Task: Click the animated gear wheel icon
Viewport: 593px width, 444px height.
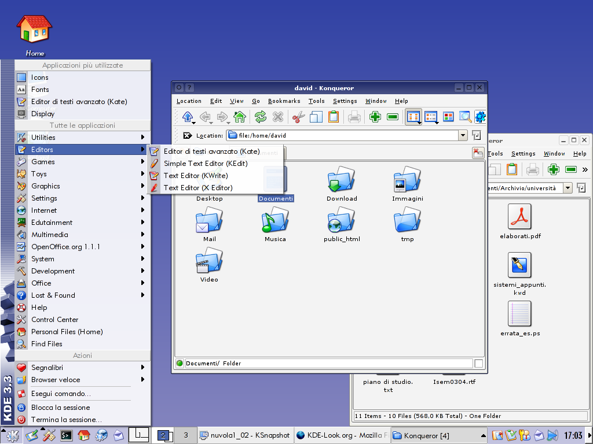Action: pyautogui.click(x=480, y=117)
